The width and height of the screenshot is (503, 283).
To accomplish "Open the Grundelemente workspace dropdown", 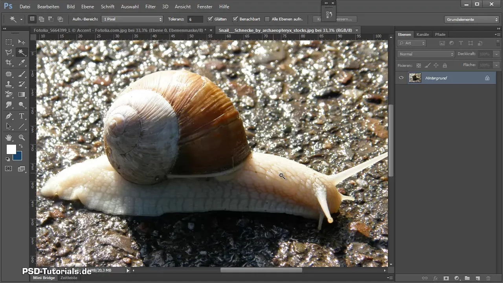I will coord(472,19).
